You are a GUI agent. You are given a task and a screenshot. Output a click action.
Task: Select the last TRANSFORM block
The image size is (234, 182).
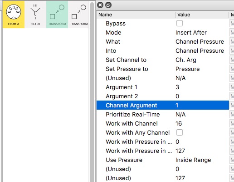pos(79,15)
